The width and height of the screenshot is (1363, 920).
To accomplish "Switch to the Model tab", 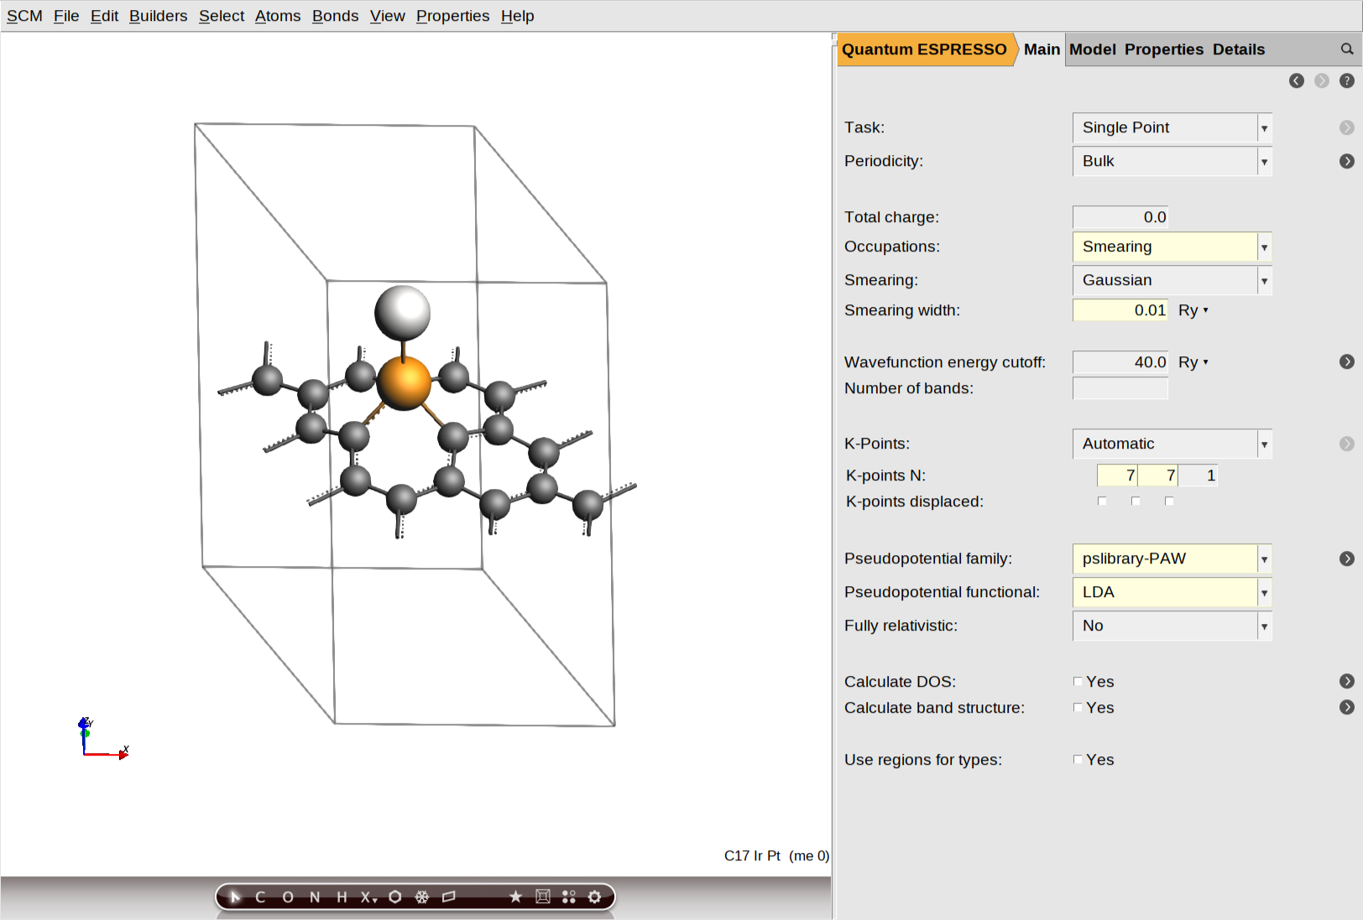I will [x=1093, y=49].
